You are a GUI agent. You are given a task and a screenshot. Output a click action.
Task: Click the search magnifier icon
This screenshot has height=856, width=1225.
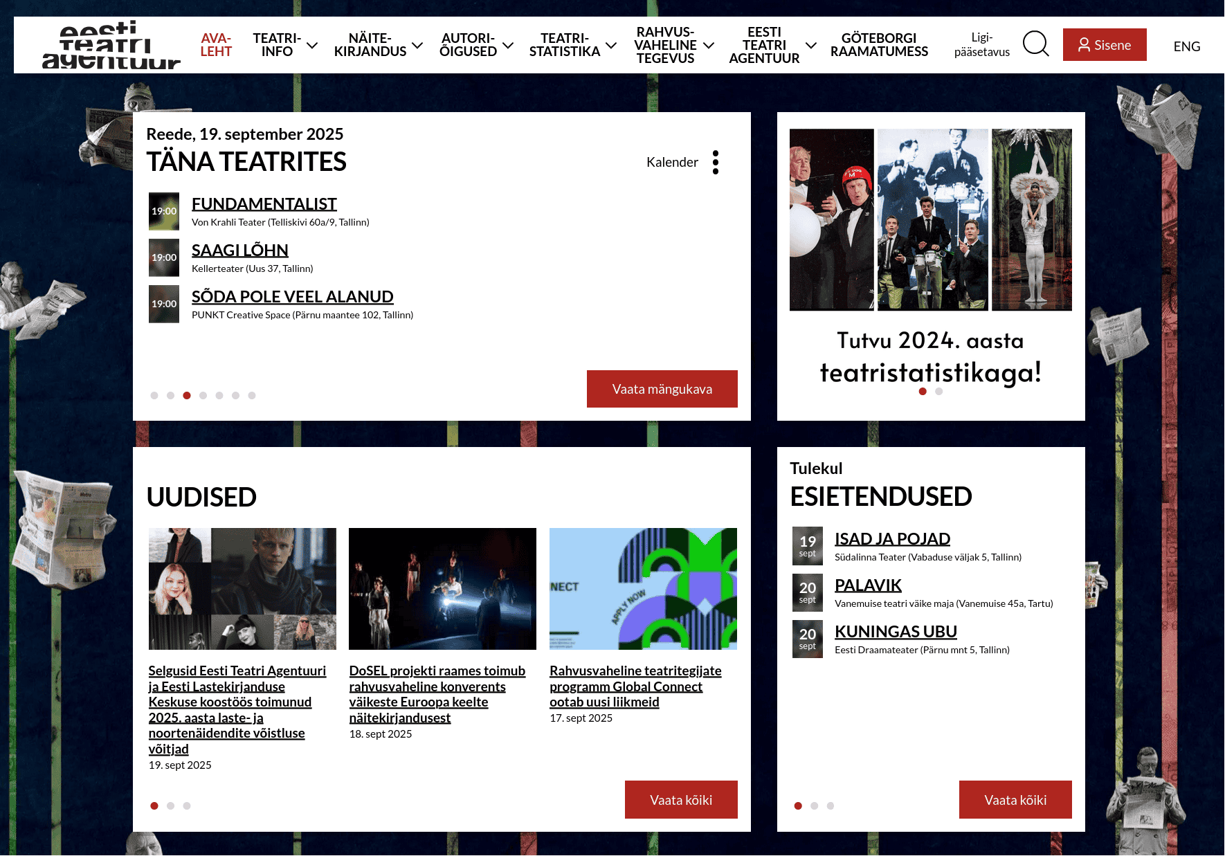[1035, 44]
